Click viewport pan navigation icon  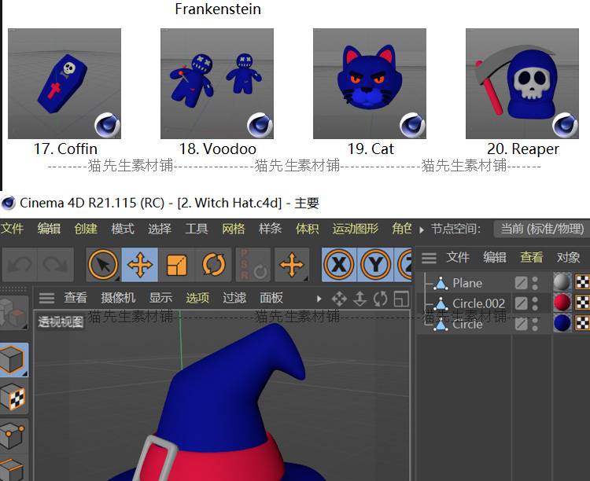339,299
